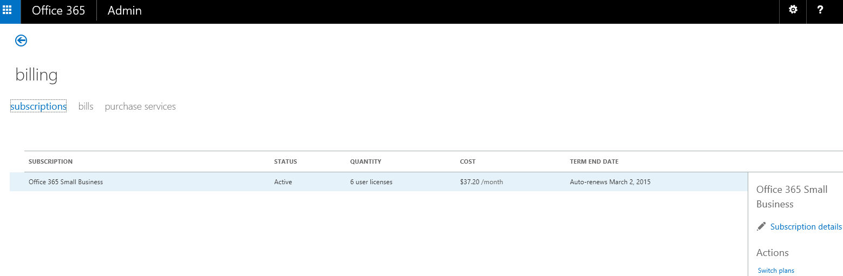Click the Active status cell
843x276 pixels.
coord(283,182)
